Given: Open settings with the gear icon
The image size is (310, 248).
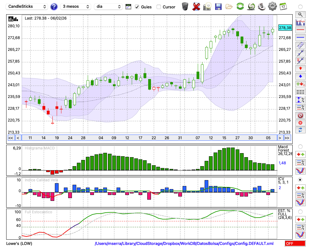Looking at the screenshot, I should (272, 7).
